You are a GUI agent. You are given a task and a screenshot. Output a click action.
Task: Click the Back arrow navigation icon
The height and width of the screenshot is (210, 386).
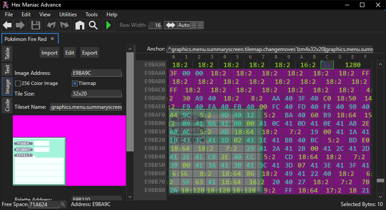tap(8, 25)
